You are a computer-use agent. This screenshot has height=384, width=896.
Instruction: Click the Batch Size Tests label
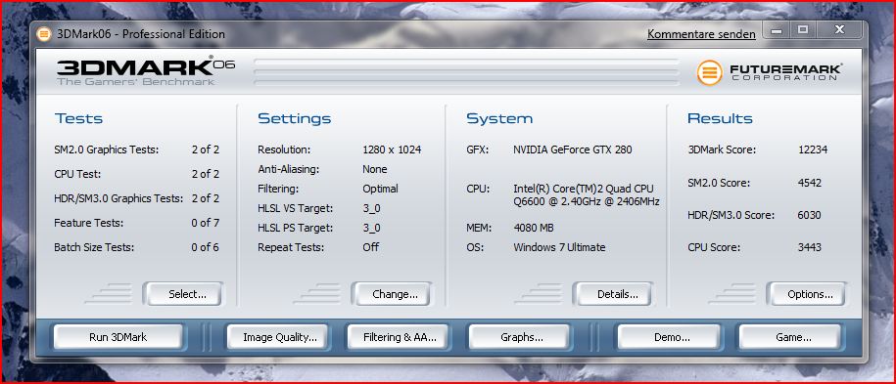pos(94,247)
